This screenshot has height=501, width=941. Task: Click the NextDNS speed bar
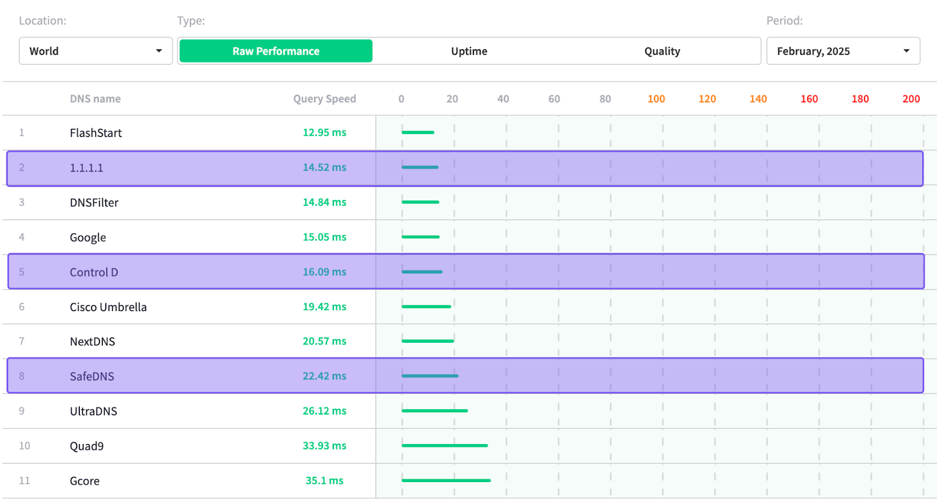click(428, 341)
